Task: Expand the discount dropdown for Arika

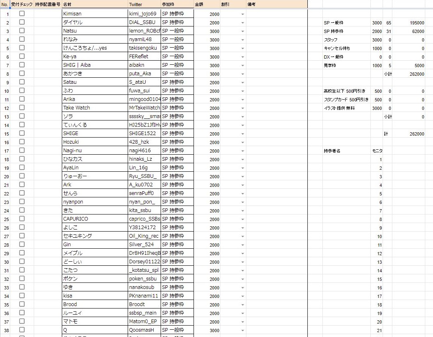Action: click(242, 100)
